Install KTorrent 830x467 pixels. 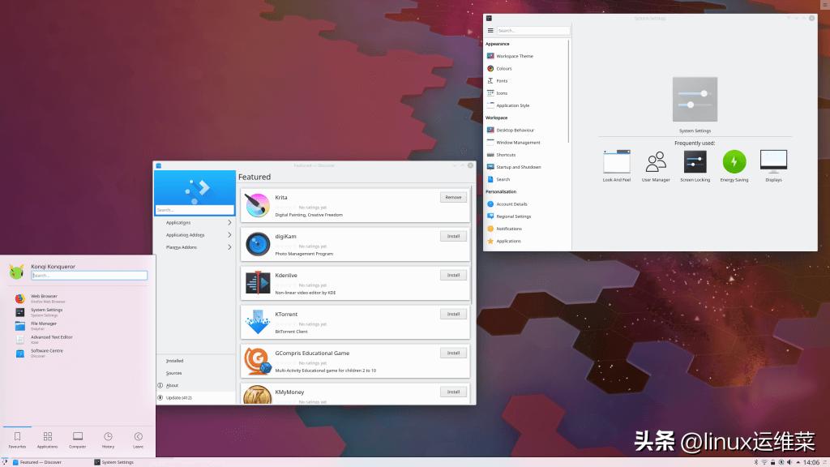click(x=453, y=314)
